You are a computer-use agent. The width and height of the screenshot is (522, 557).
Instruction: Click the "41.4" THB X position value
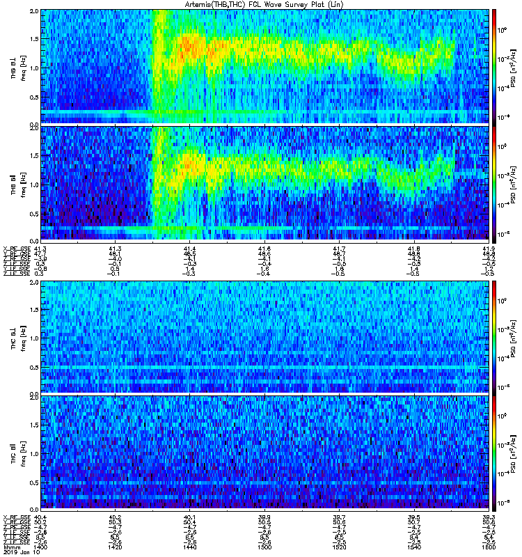(x=189, y=249)
